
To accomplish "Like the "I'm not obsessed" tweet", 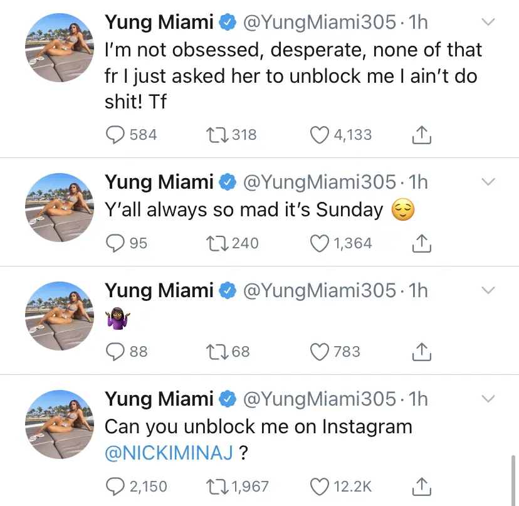I will 320,135.
